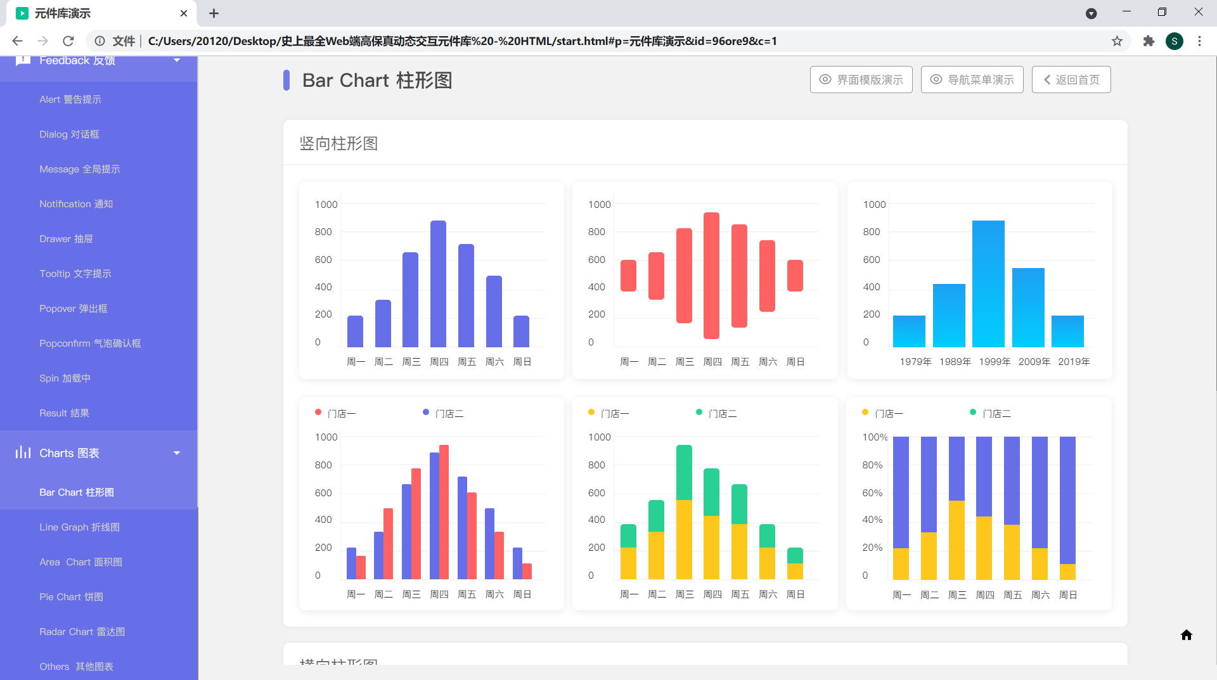Screen dimensions: 1217x680
Task: Toggle green 门店二 legend in stacked chart
Action: pyautogui.click(x=716, y=413)
